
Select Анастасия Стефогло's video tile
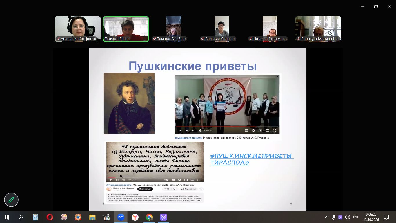pyautogui.click(x=78, y=29)
